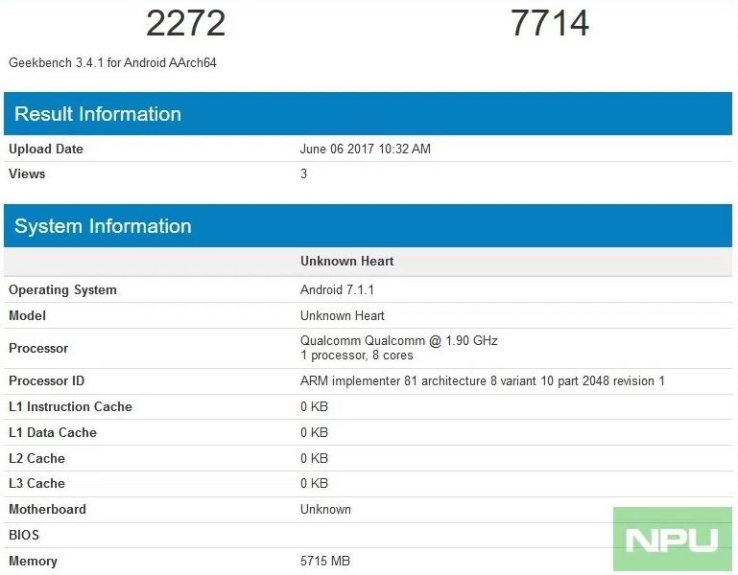Click the Motherboard label
This screenshot has height=575, width=738.
[47, 510]
